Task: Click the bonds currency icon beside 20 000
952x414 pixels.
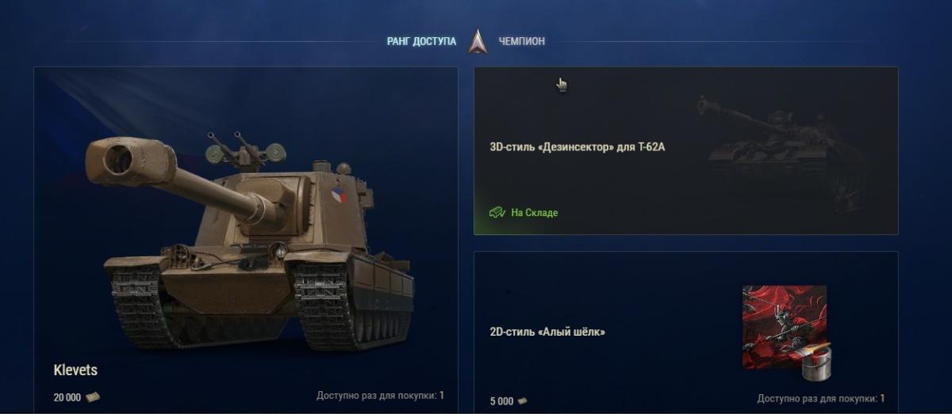Action: (93, 397)
